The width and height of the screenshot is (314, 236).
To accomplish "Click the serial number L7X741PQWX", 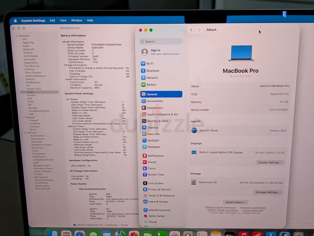I will (278, 110).
